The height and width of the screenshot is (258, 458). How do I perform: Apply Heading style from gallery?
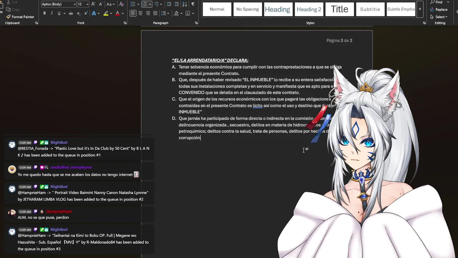coord(277,9)
